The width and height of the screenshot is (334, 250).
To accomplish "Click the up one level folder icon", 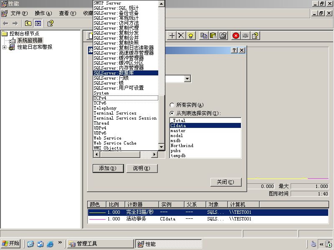I will point(28,23).
